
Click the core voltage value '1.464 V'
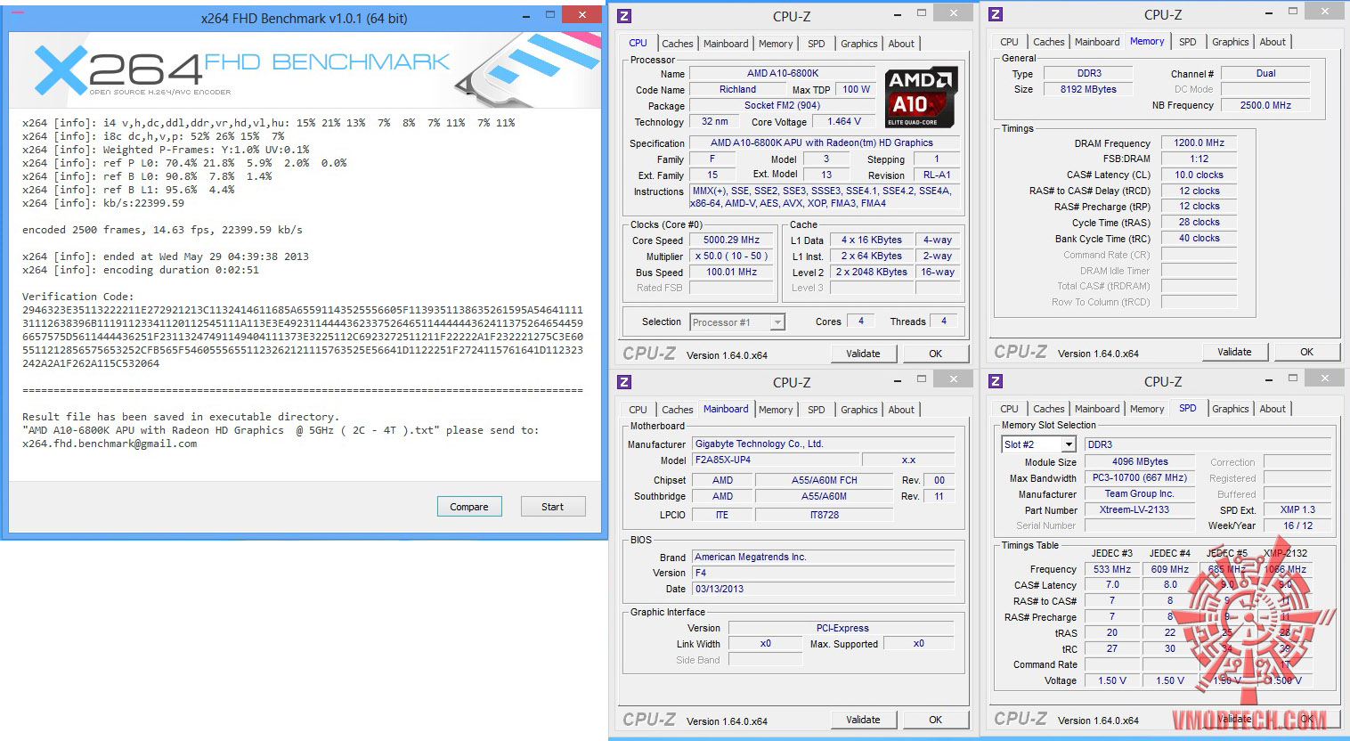(x=844, y=122)
